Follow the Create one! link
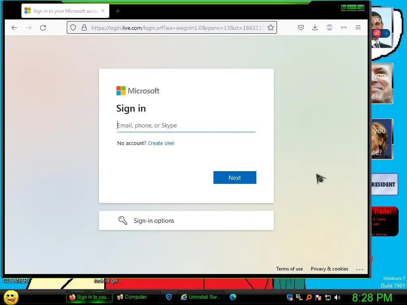 point(161,143)
